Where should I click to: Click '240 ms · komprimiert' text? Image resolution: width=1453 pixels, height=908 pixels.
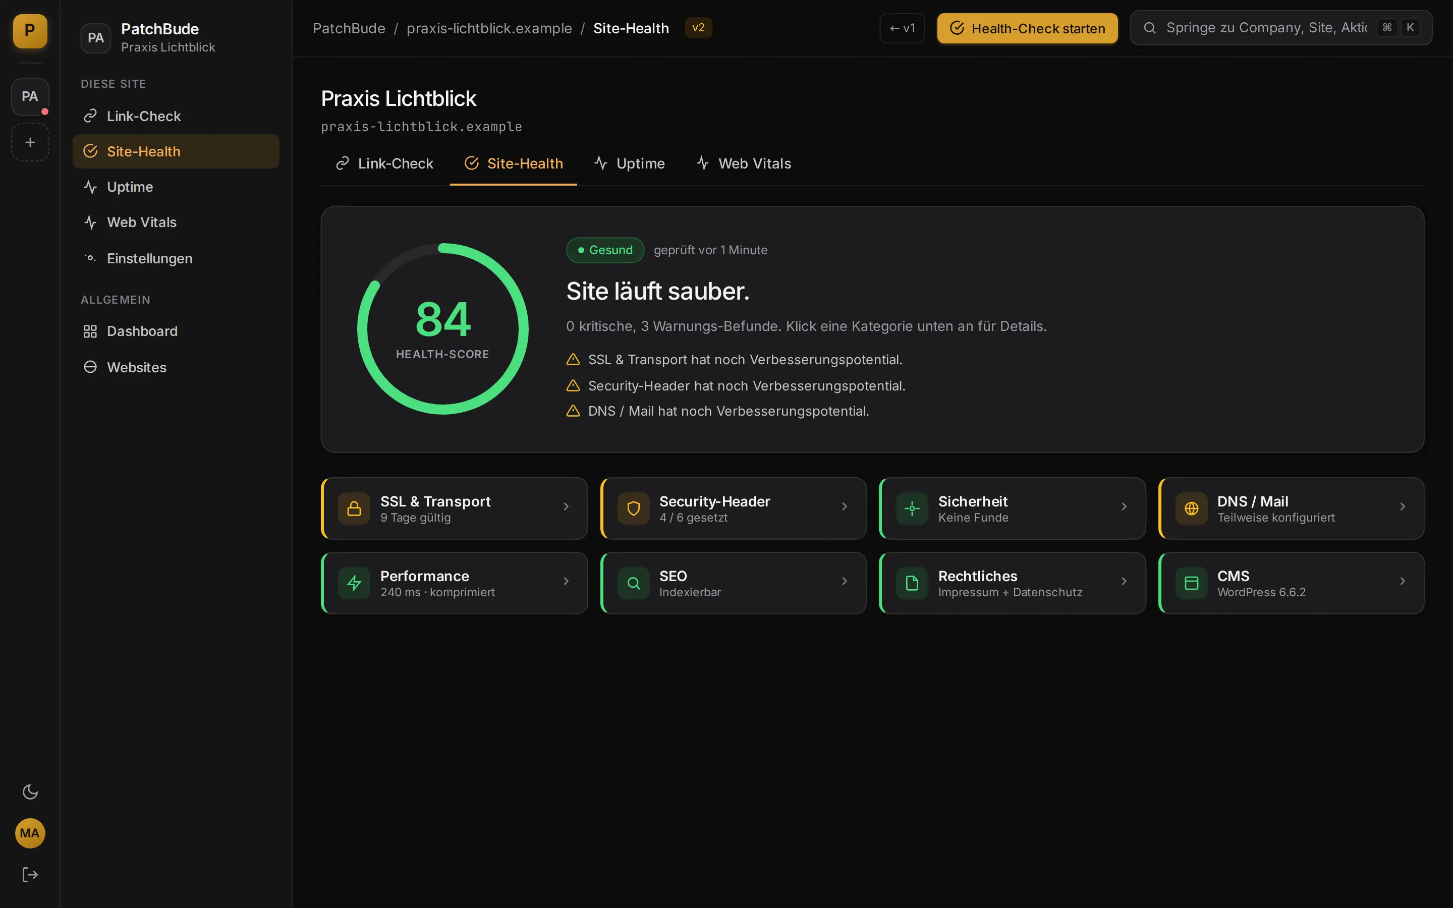pos(438,592)
